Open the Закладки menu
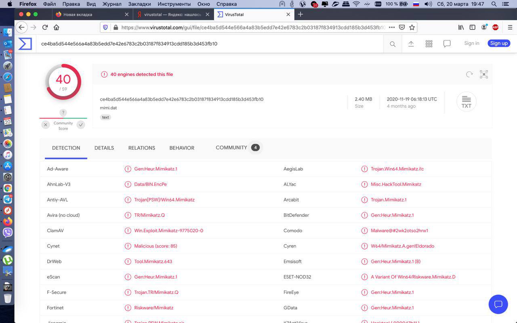The width and height of the screenshot is (517, 323). (x=139, y=4)
